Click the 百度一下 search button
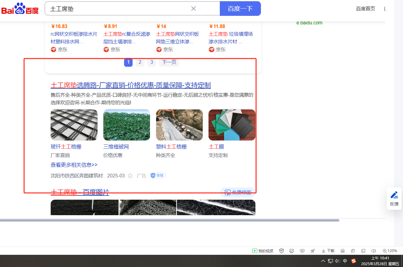Image resolution: width=403 pixels, height=267 pixels. pos(240,9)
